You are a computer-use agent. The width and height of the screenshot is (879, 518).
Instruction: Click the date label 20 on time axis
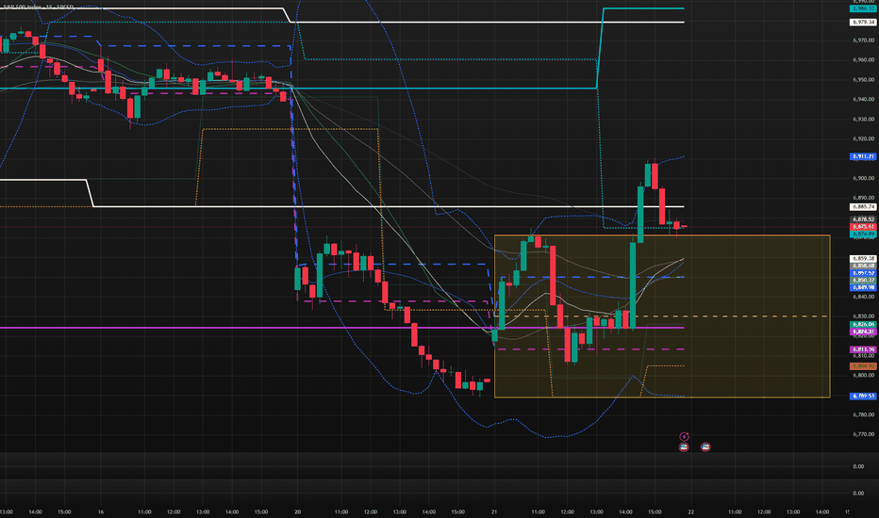coord(298,511)
